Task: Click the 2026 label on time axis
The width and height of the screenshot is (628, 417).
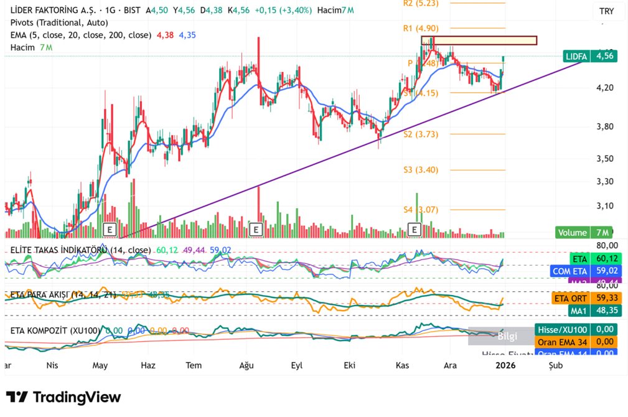Action: tap(505, 365)
